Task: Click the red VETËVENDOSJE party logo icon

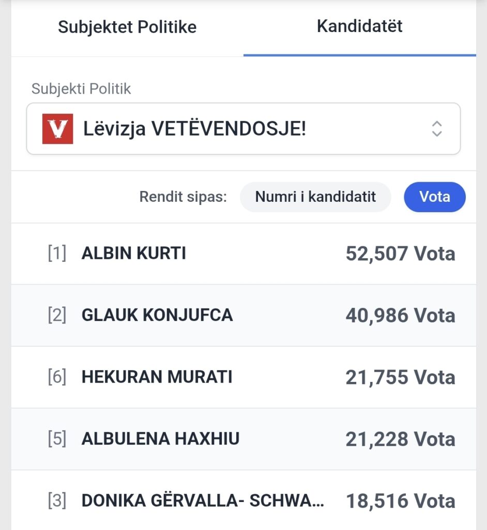Action: [57, 129]
